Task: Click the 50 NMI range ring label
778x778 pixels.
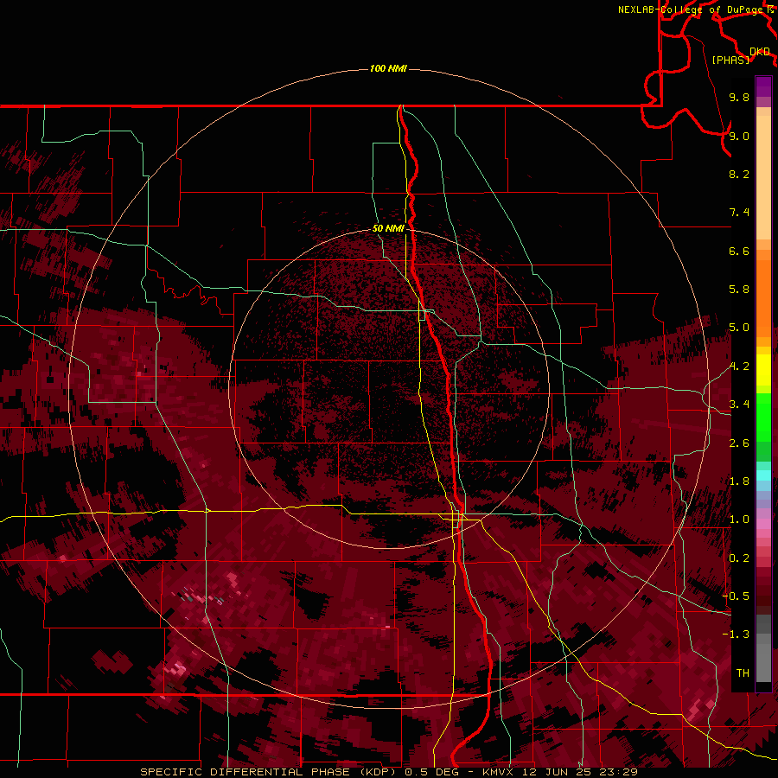Action: click(x=388, y=228)
